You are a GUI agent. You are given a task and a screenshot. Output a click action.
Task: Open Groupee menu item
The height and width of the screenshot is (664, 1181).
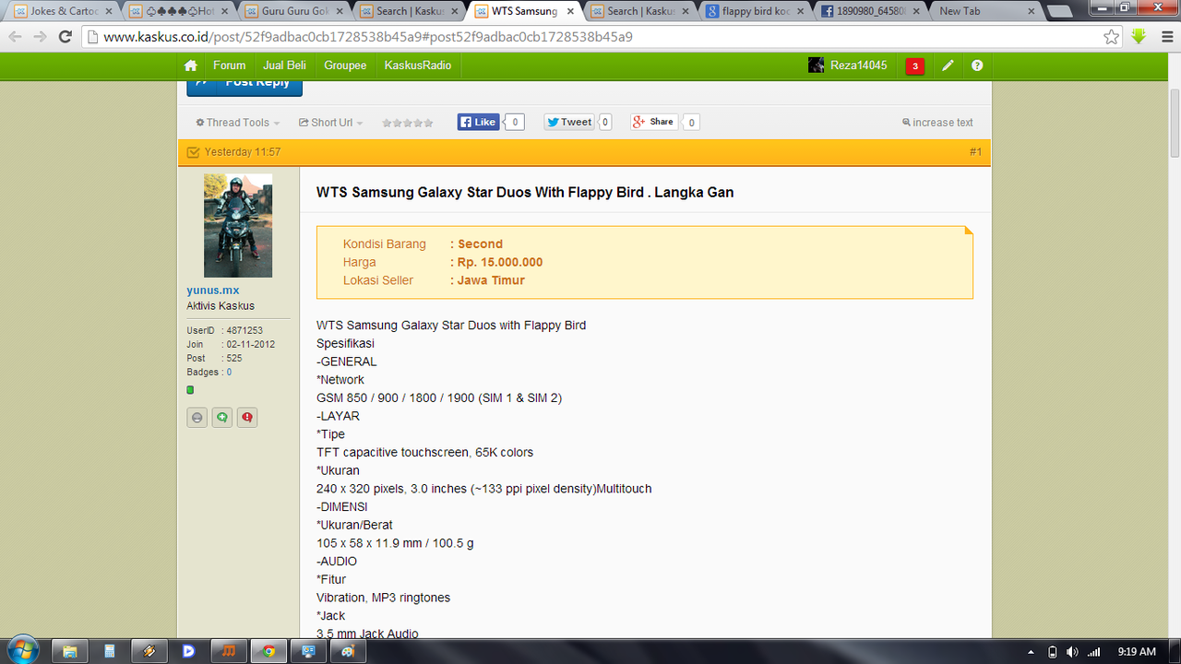pyautogui.click(x=345, y=65)
